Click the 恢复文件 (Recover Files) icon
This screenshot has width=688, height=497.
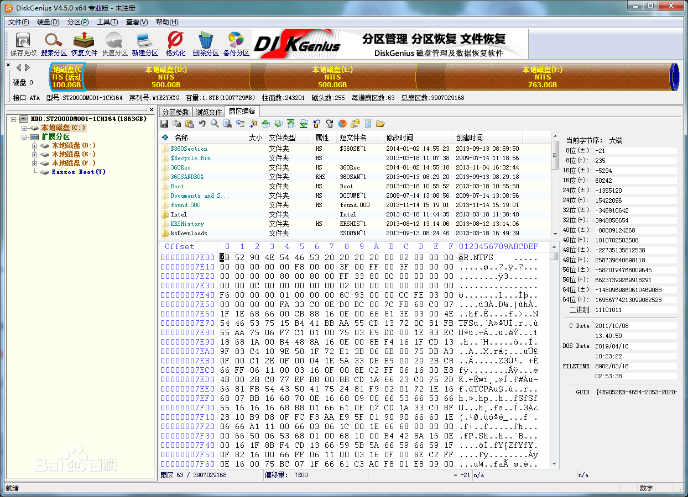coord(84,44)
